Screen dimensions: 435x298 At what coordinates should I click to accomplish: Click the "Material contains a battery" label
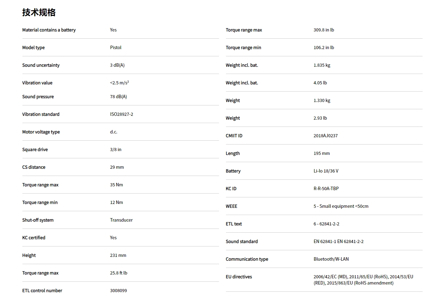[49, 30]
